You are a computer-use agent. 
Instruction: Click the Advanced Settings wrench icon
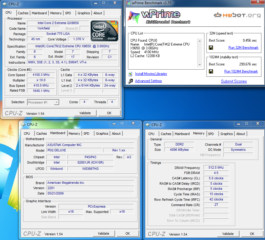coord(130,81)
